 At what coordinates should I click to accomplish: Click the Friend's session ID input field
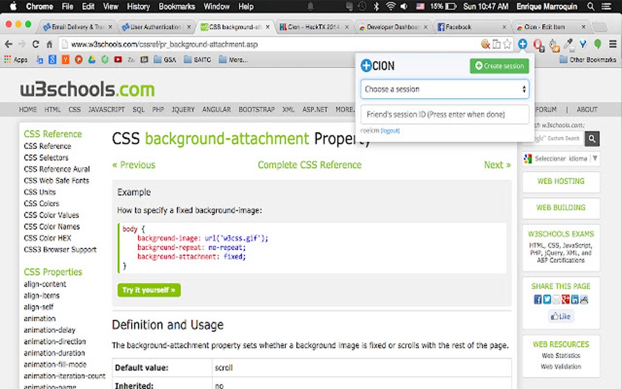coord(444,114)
